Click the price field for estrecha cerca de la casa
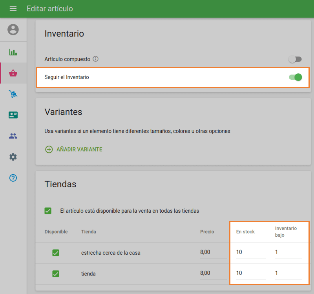This screenshot has height=294, width=314. pyautogui.click(x=213, y=252)
